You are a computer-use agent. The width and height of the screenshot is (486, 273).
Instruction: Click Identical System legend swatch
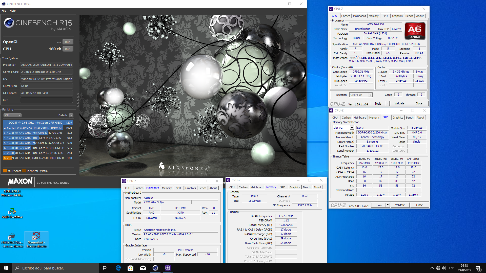tap(24, 171)
